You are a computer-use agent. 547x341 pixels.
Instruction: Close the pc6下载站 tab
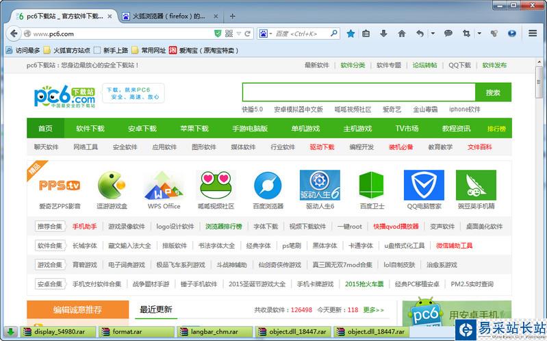click(x=110, y=16)
